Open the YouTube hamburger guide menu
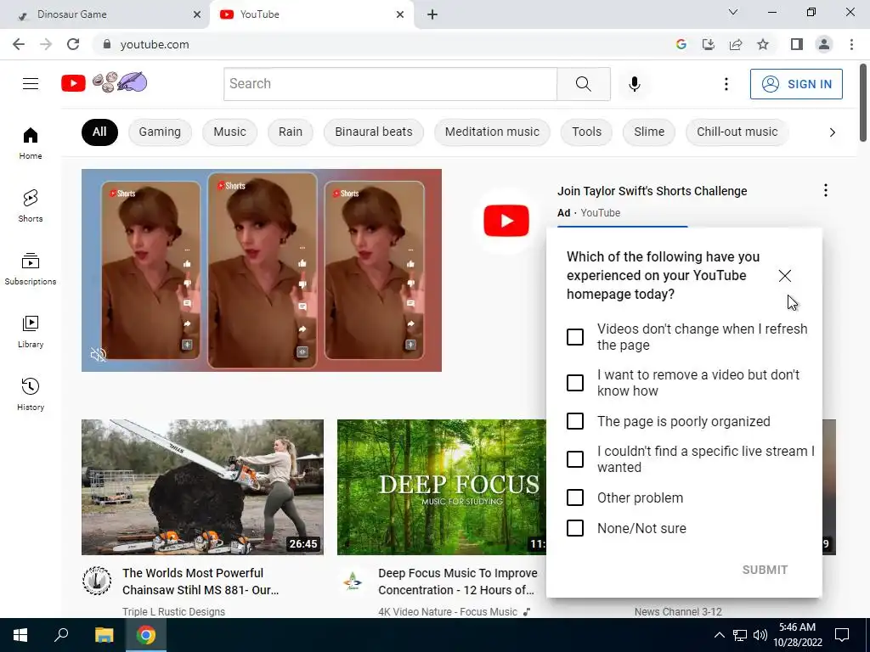This screenshot has width=870, height=652. tap(31, 84)
